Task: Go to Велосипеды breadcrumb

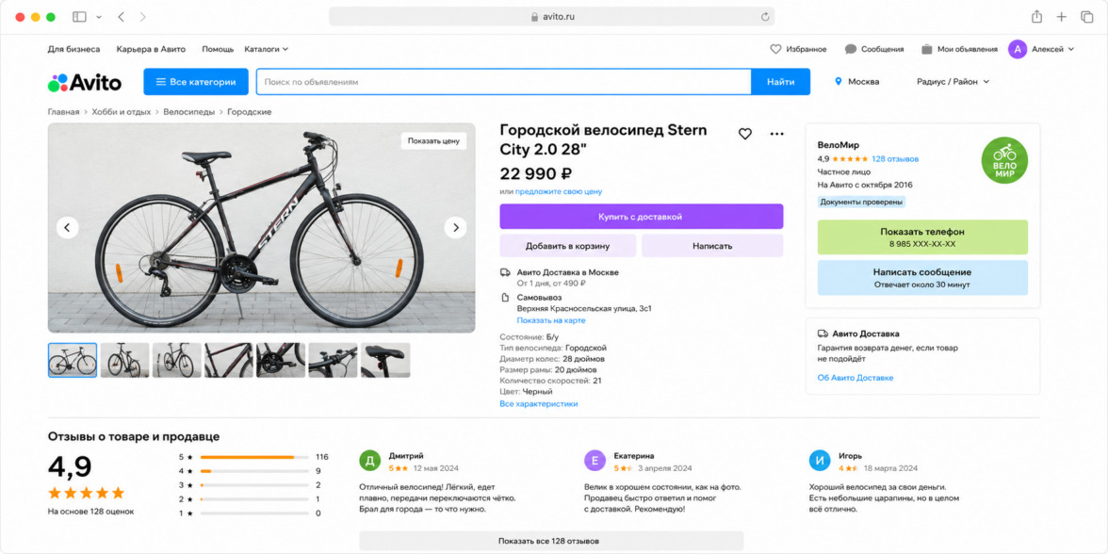Action: coord(188,111)
